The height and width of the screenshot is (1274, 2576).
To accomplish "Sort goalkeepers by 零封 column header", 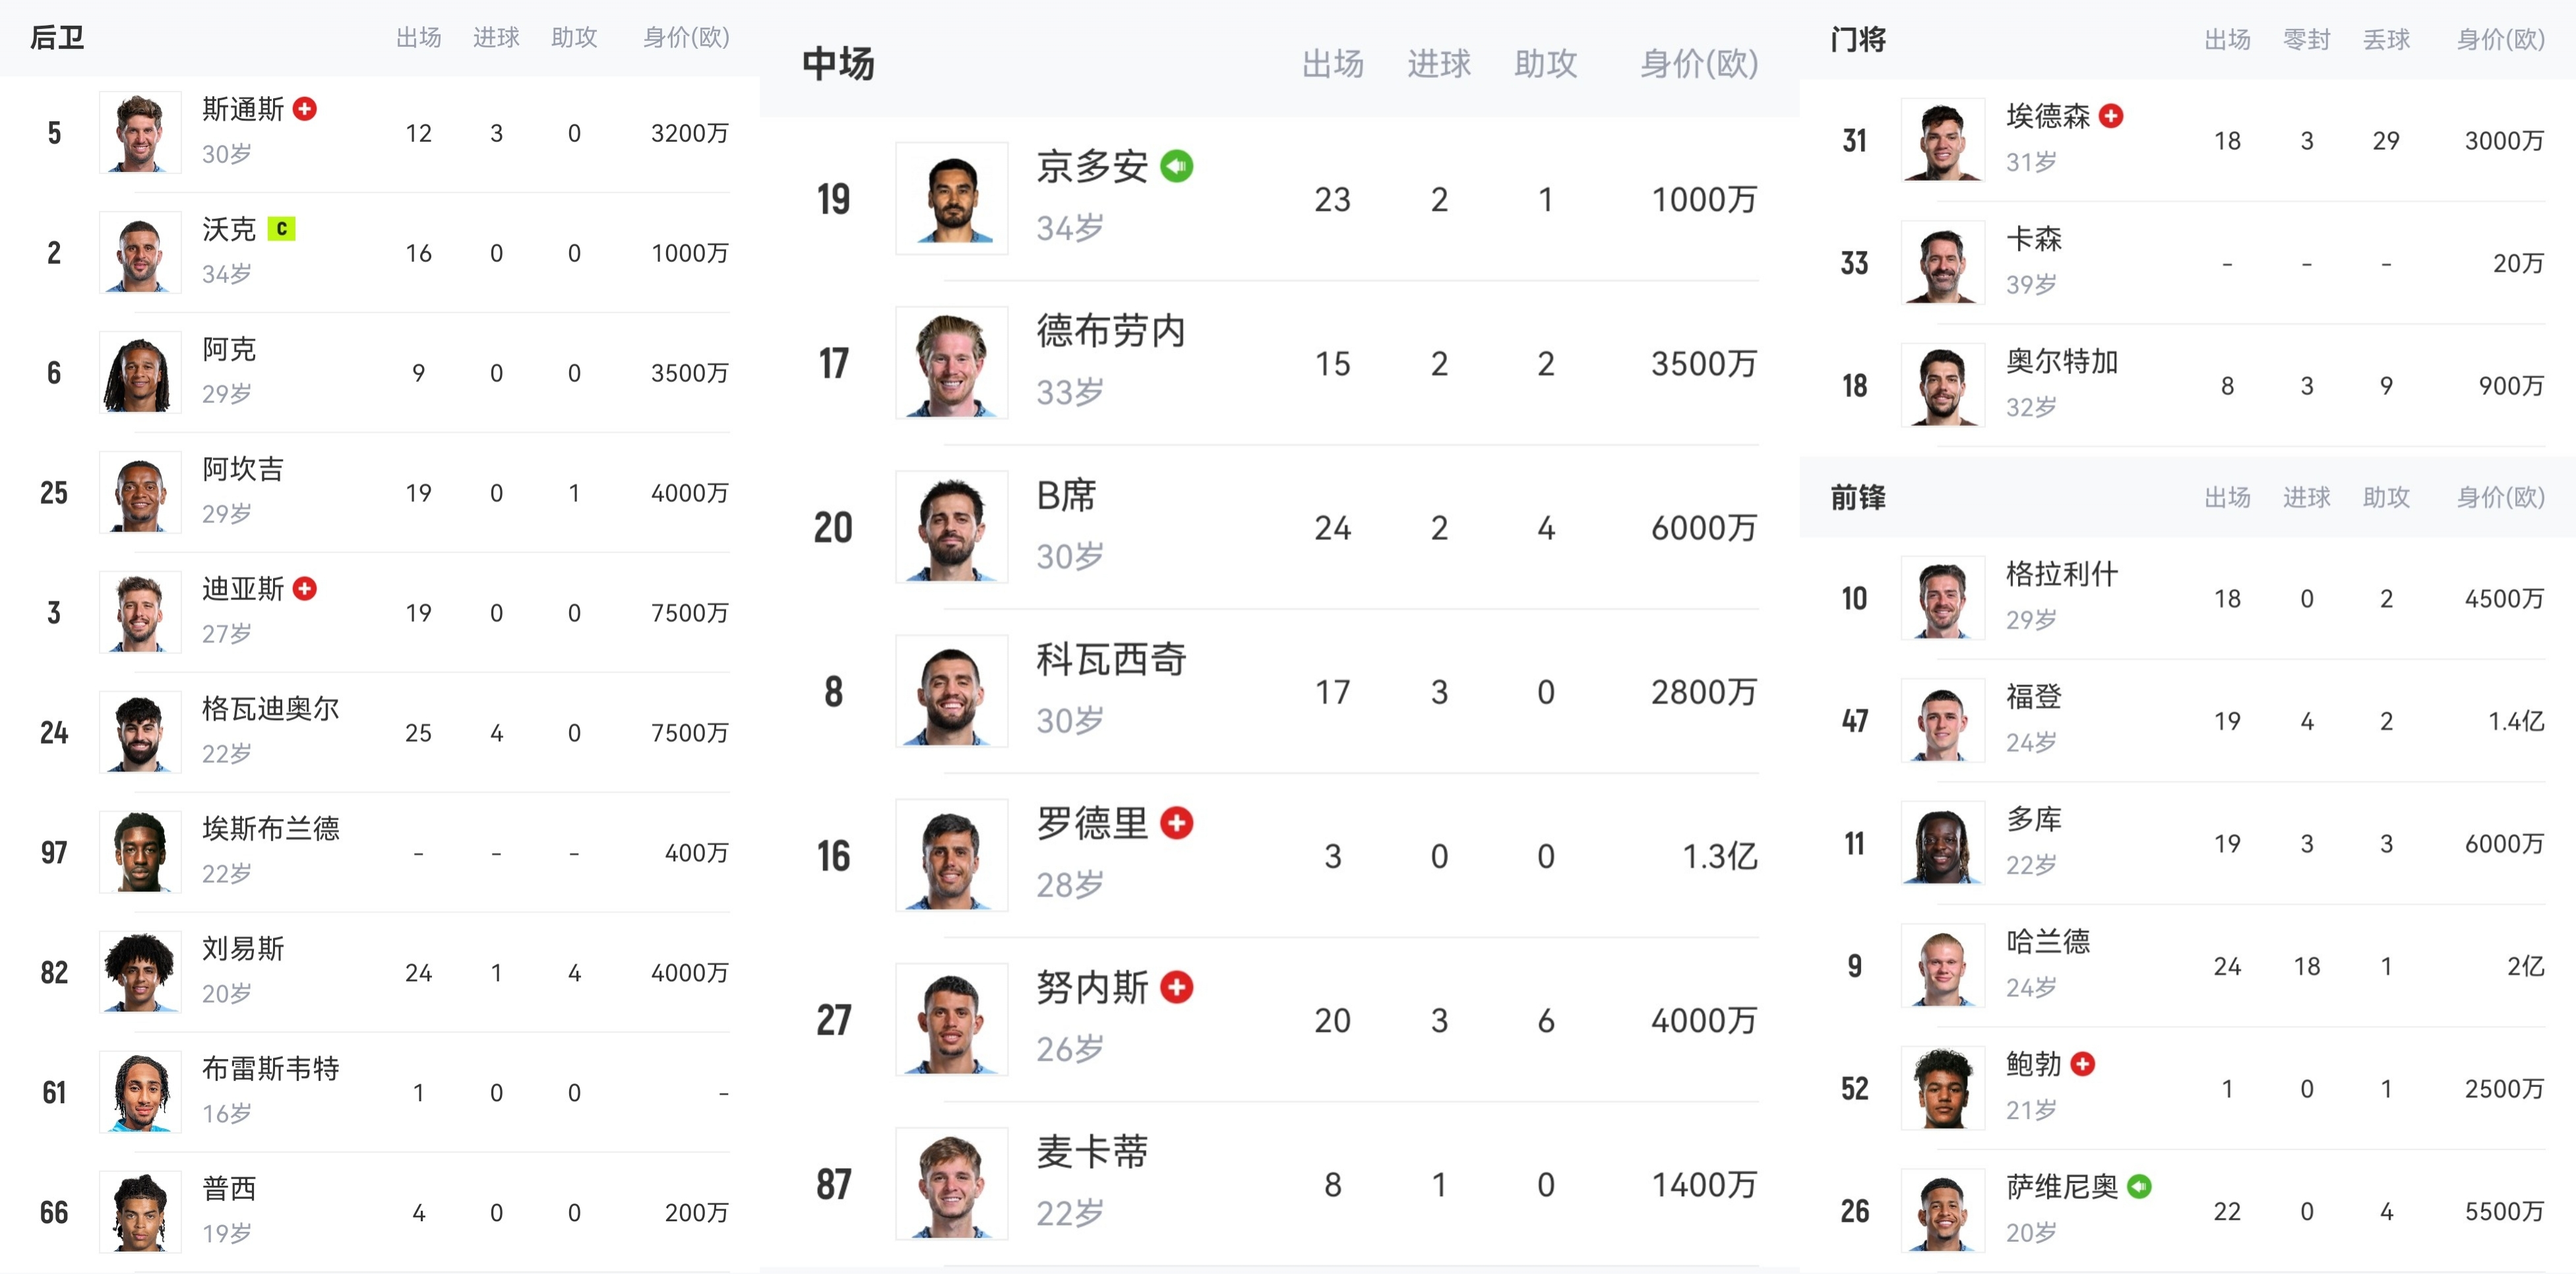I will click(x=2306, y=40).
